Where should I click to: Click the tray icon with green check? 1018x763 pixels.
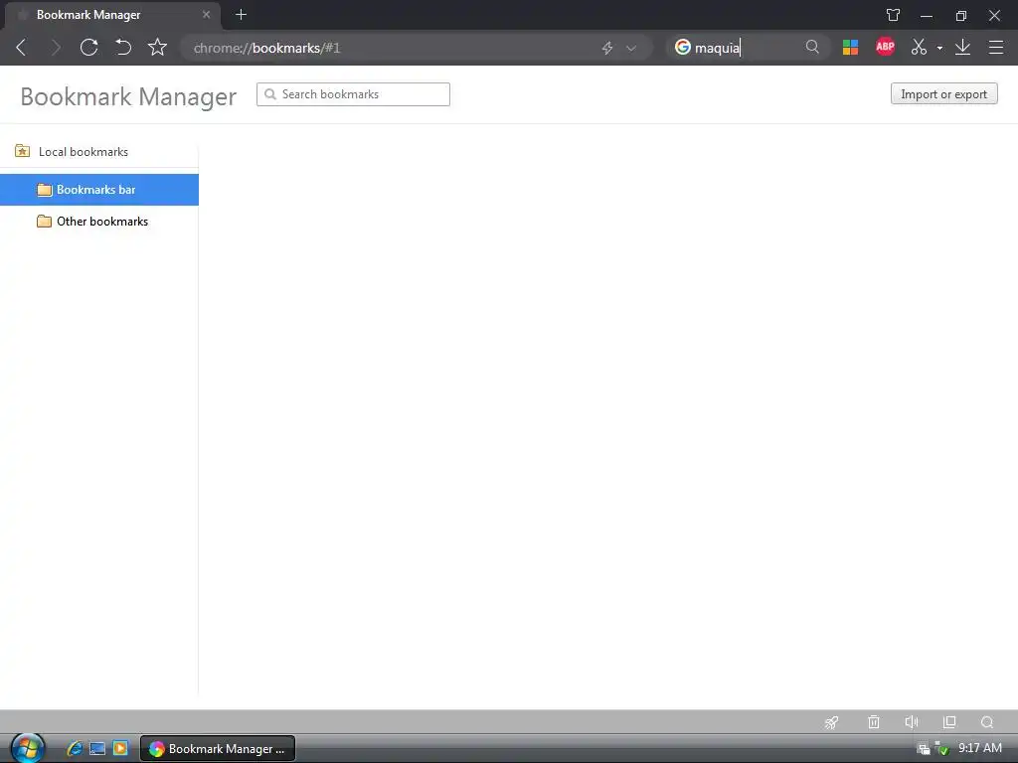(941, 749)
